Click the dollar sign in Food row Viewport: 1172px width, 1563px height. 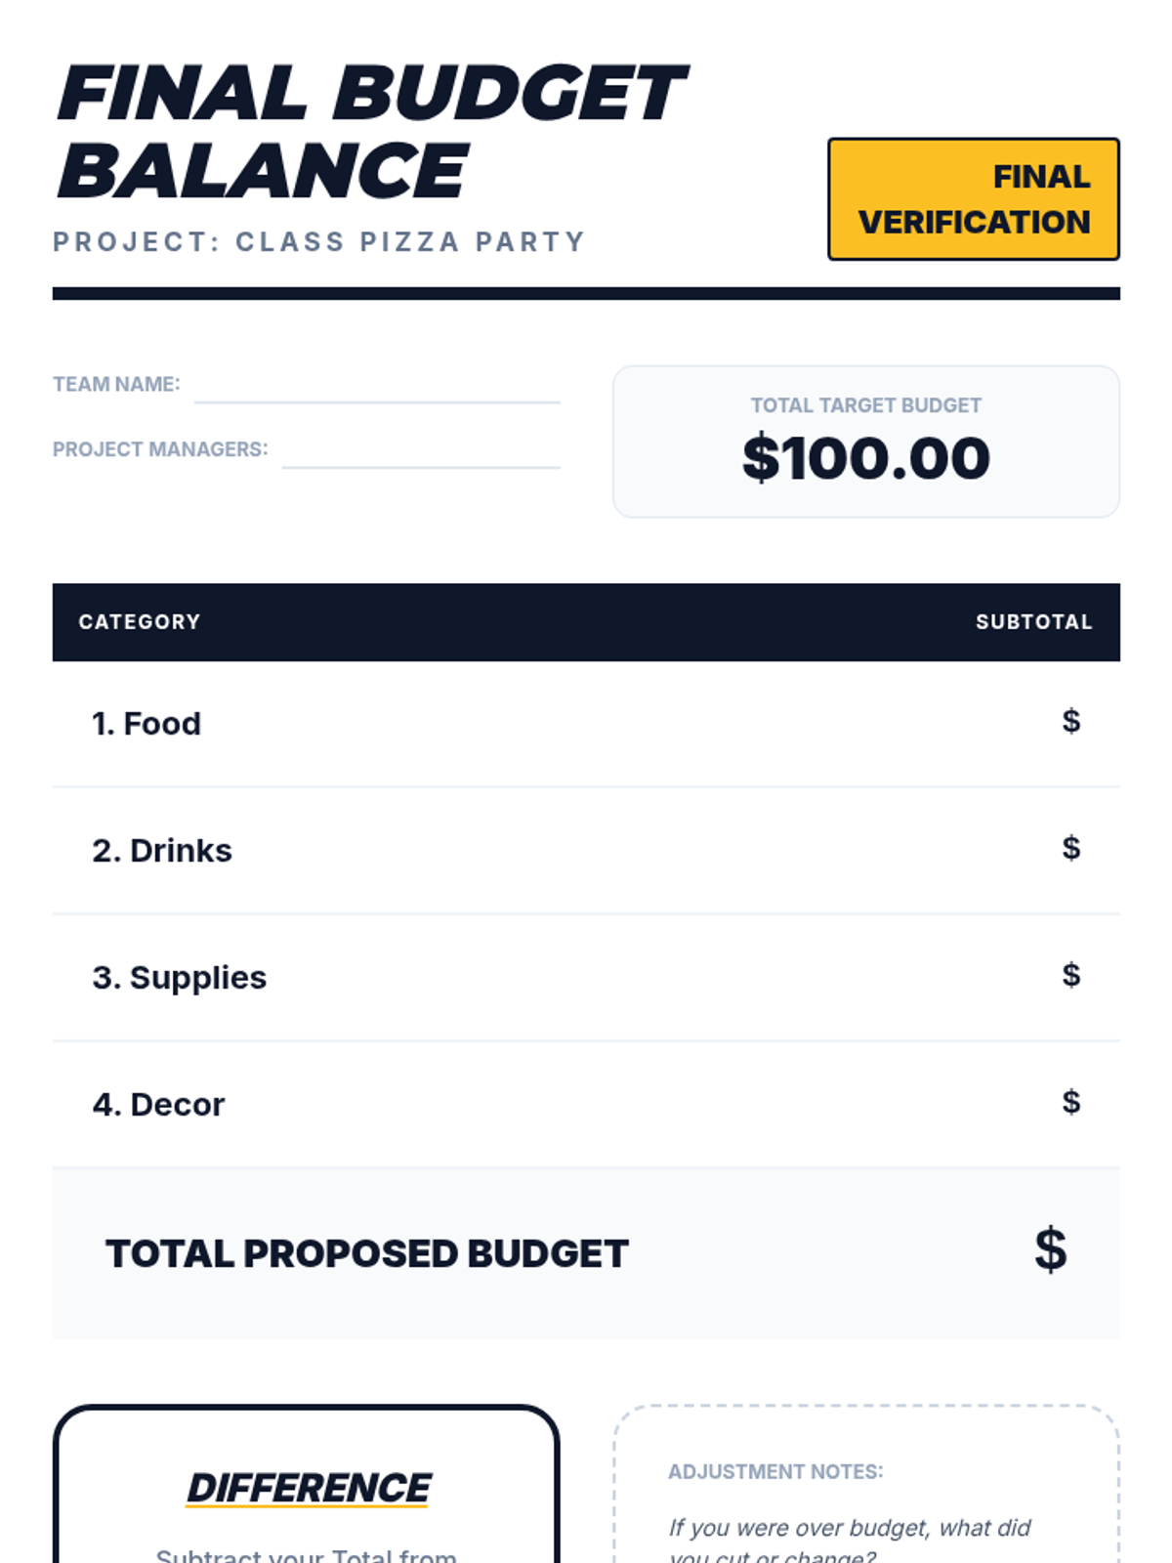1070,721
